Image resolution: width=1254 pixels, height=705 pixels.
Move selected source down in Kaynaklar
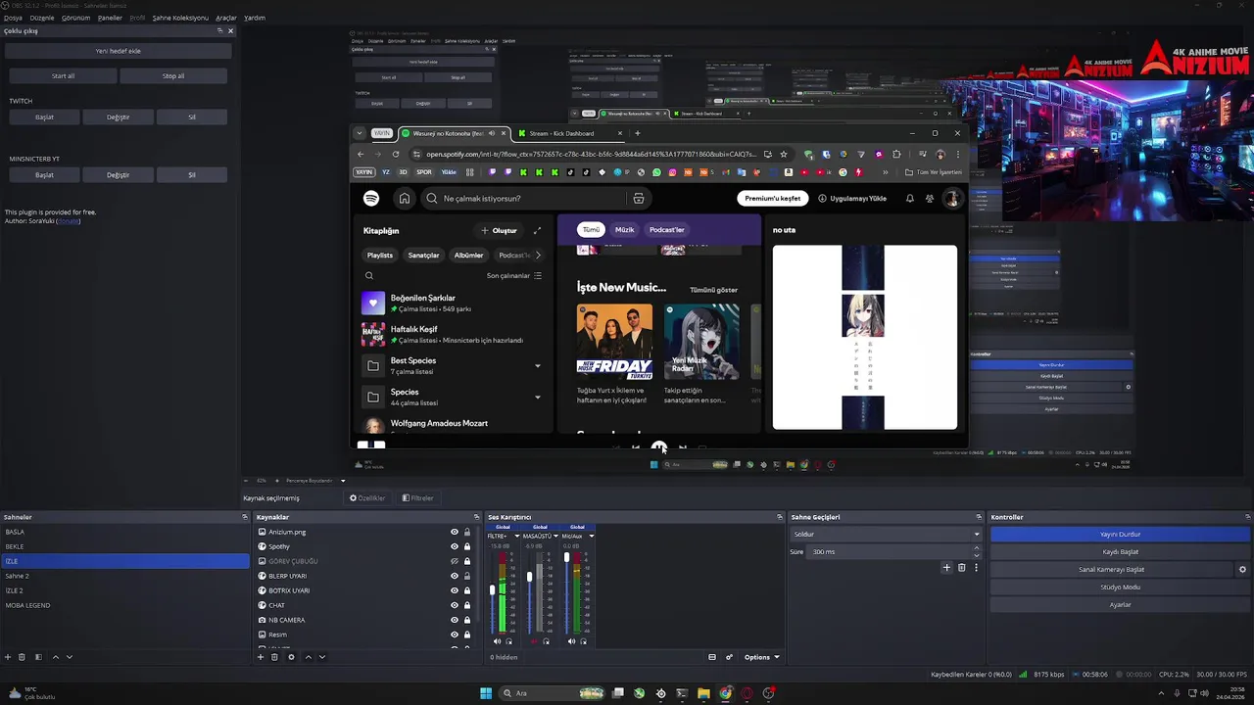(321, 657)
